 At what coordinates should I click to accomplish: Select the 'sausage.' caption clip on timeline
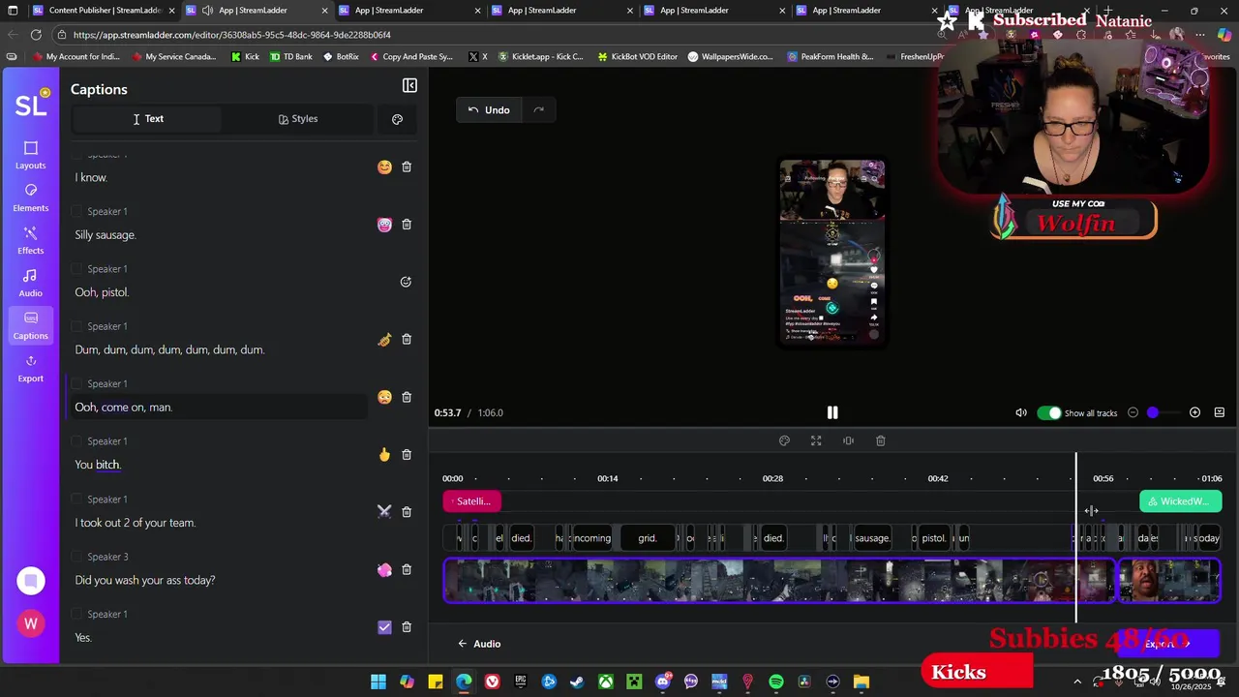click(872, 538)
